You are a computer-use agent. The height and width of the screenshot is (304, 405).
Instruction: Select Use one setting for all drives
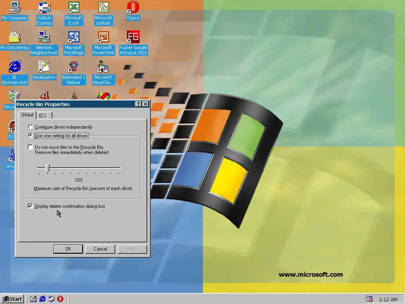pos(59,136)
